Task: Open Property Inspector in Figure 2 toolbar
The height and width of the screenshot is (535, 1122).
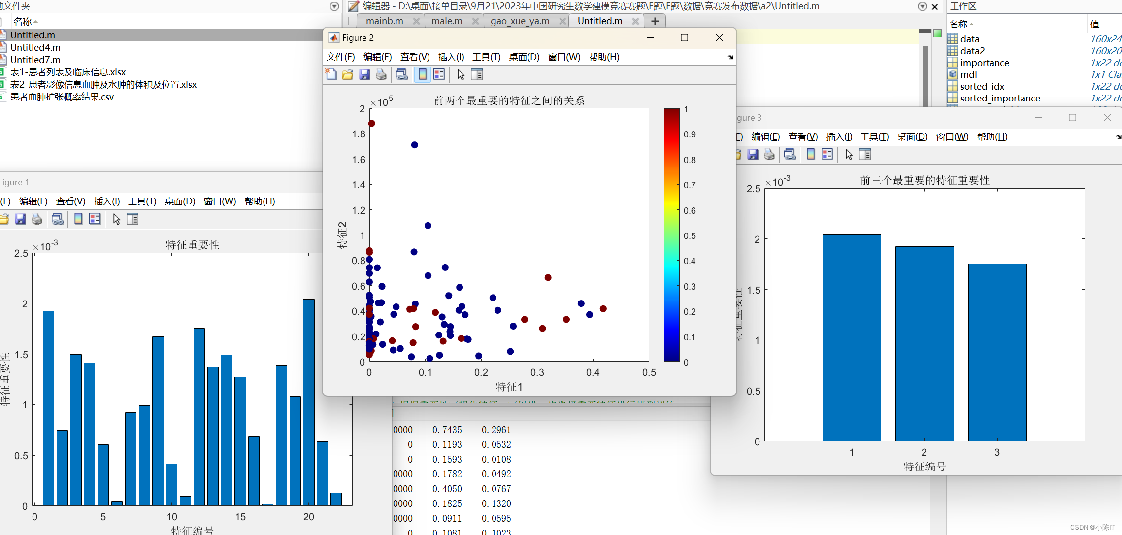Action: 477,75
